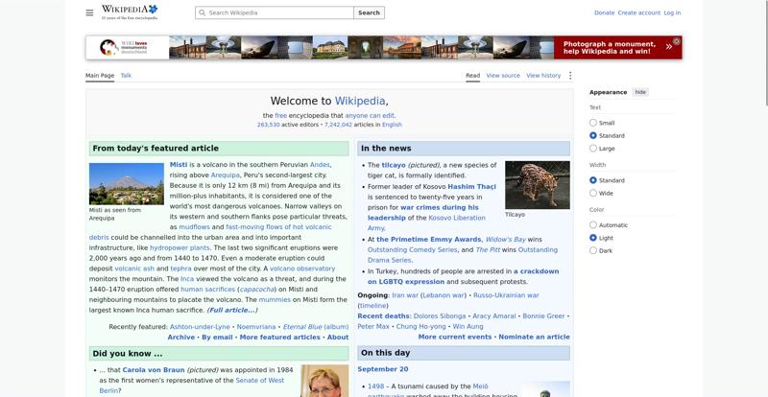Click the Wikipedia link in welcome heading
This screenshot has width=768, height=397.
pos(360,101)
